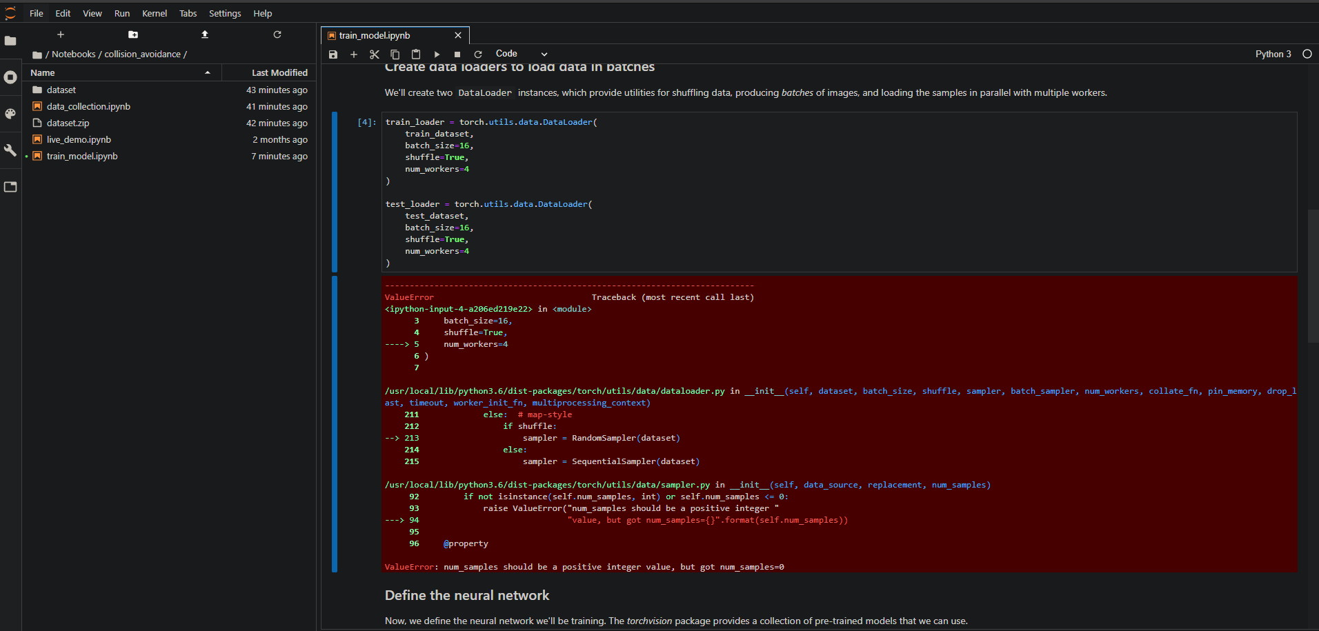The height and width of the screenshot is (631, 1319).
Task: Click the [4]: cell execution prompt
Action: (367, 122)
